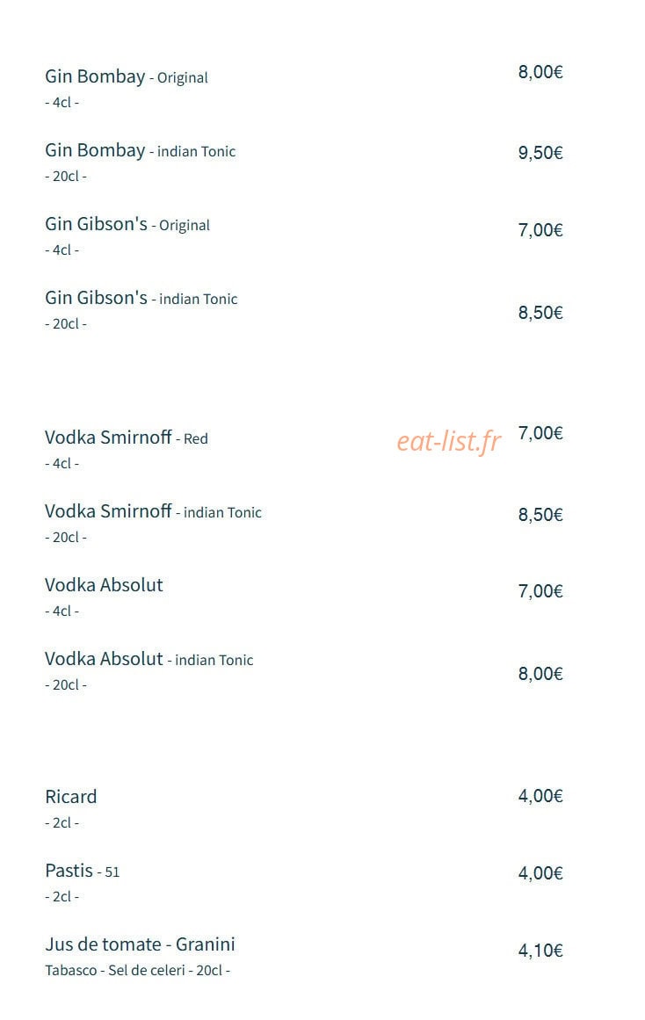The width and height of the screenshot is (645, 1020).
Task: Click Tabasco - Sel de celeri description
Action: tap(137, 971)
